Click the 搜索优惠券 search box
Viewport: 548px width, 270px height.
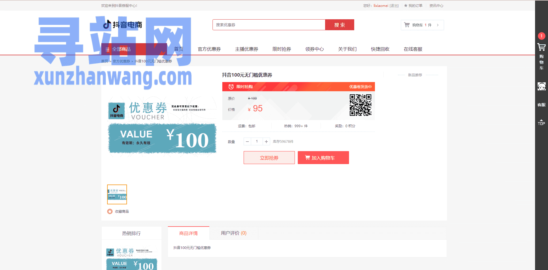269,25
